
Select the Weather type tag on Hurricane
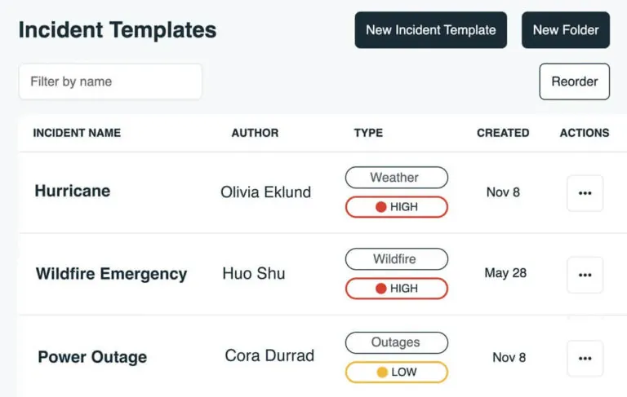pyautogui.click(x=396, y=178)
